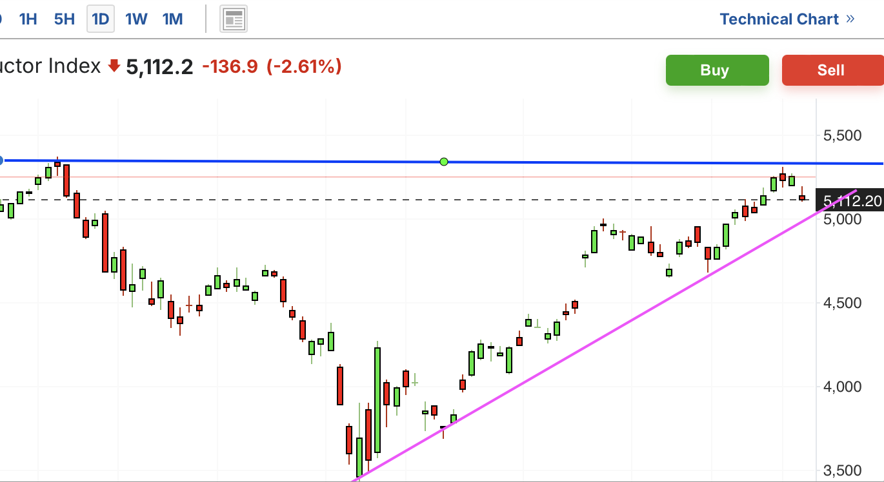Click the blue horizontal resistance line
Viewport: 884px width, 482px height.
tap(258, 161)
